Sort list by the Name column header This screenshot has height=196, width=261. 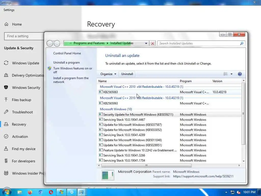[x=138, y=81]
